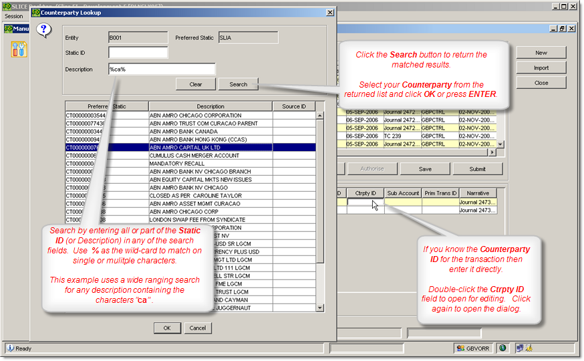The image size is (584, 361).
Task: Click the Import button
Action: 541,68
